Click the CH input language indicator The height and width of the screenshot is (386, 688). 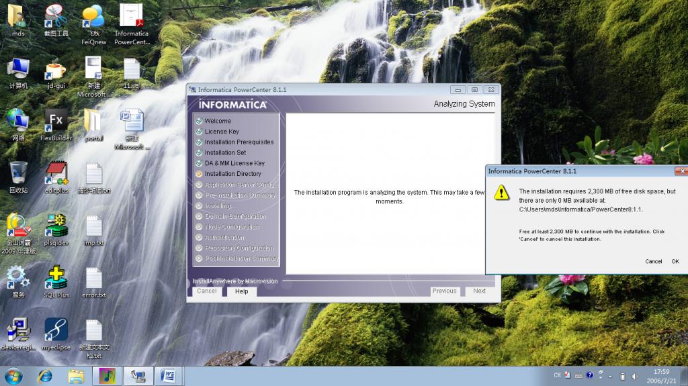click(x=557, y=375)
